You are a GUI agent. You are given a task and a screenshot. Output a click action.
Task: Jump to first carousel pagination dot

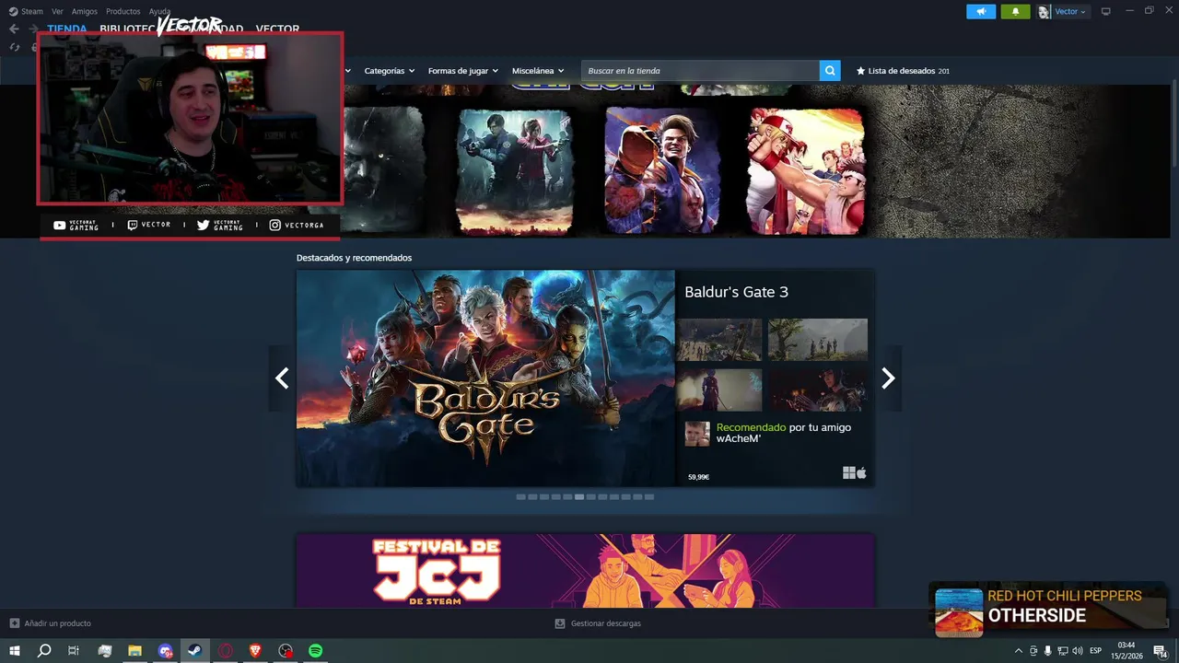click(x=520, y=496)
